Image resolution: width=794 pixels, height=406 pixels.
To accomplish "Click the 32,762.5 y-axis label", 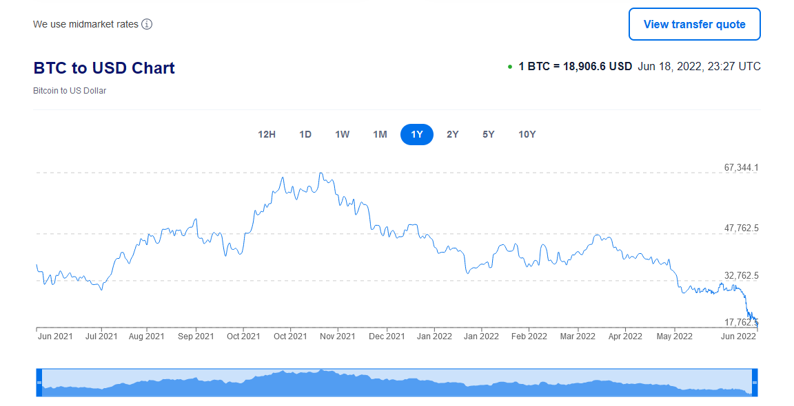I will coord(742,275).
